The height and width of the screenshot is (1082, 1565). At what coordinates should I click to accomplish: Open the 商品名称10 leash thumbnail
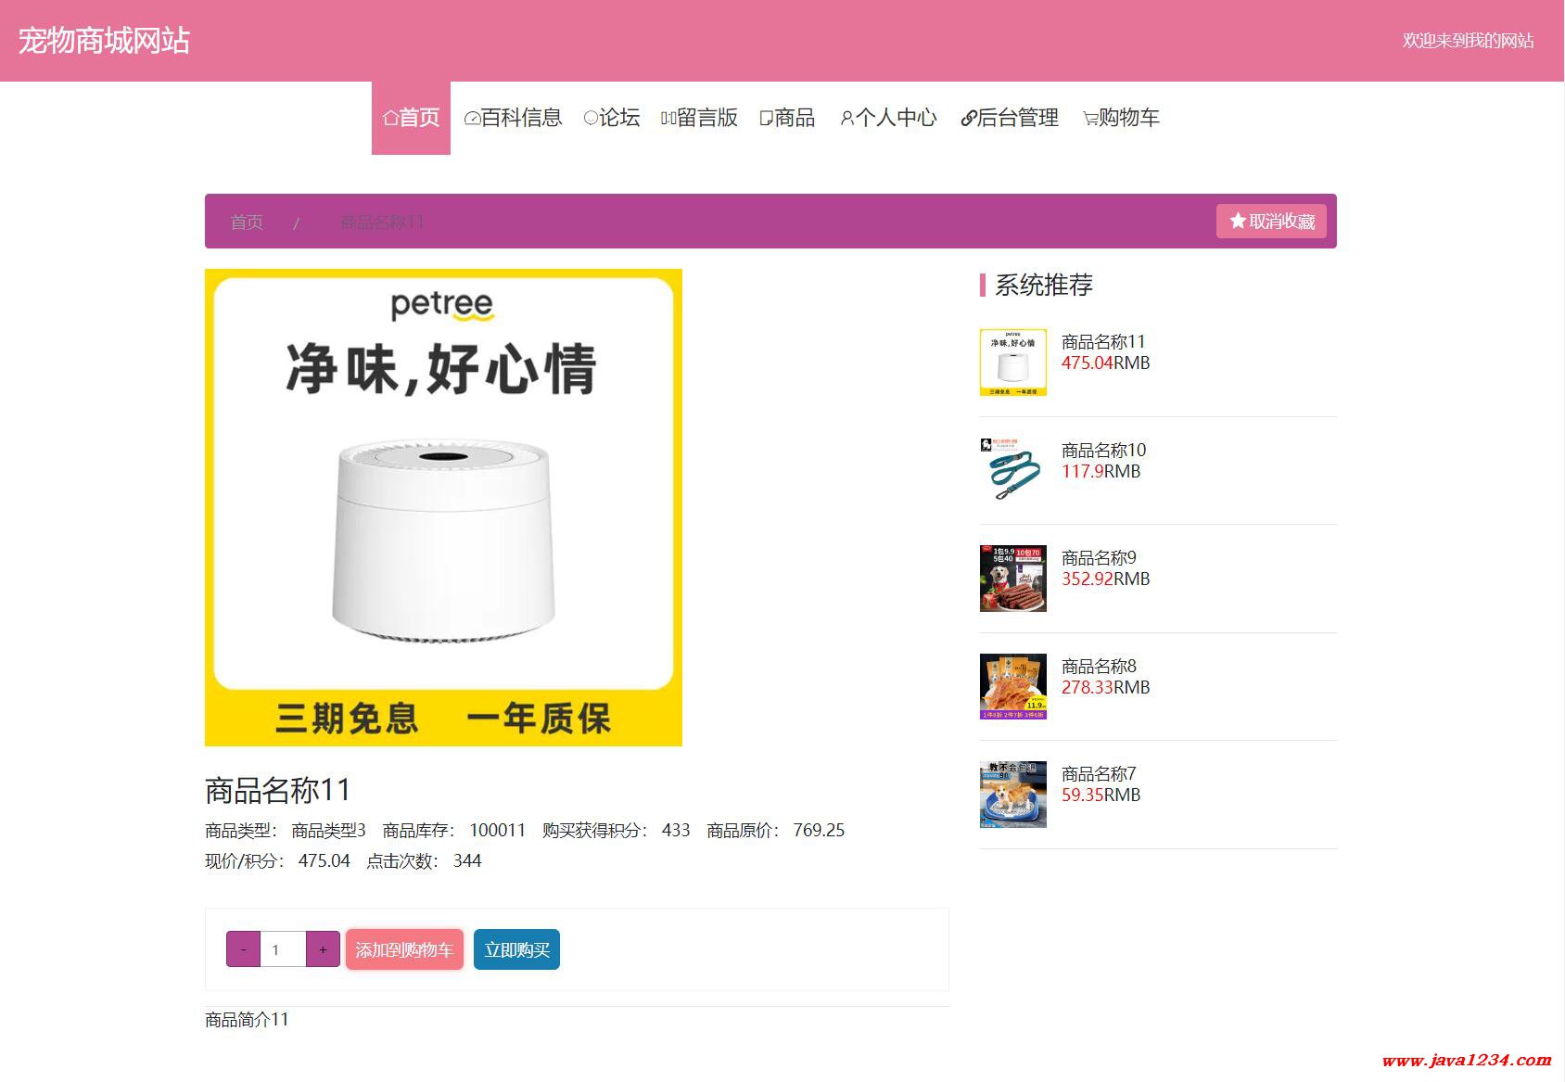point(1013,470)
